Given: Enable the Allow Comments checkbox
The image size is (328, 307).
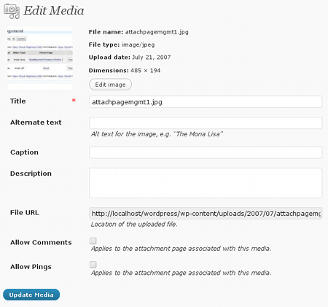Looking at the screenshot, I should pos(93,241).
